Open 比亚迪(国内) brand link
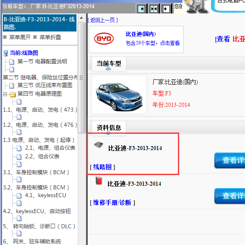Viewport: 245px width, 245px height. [x=141, y=34]
